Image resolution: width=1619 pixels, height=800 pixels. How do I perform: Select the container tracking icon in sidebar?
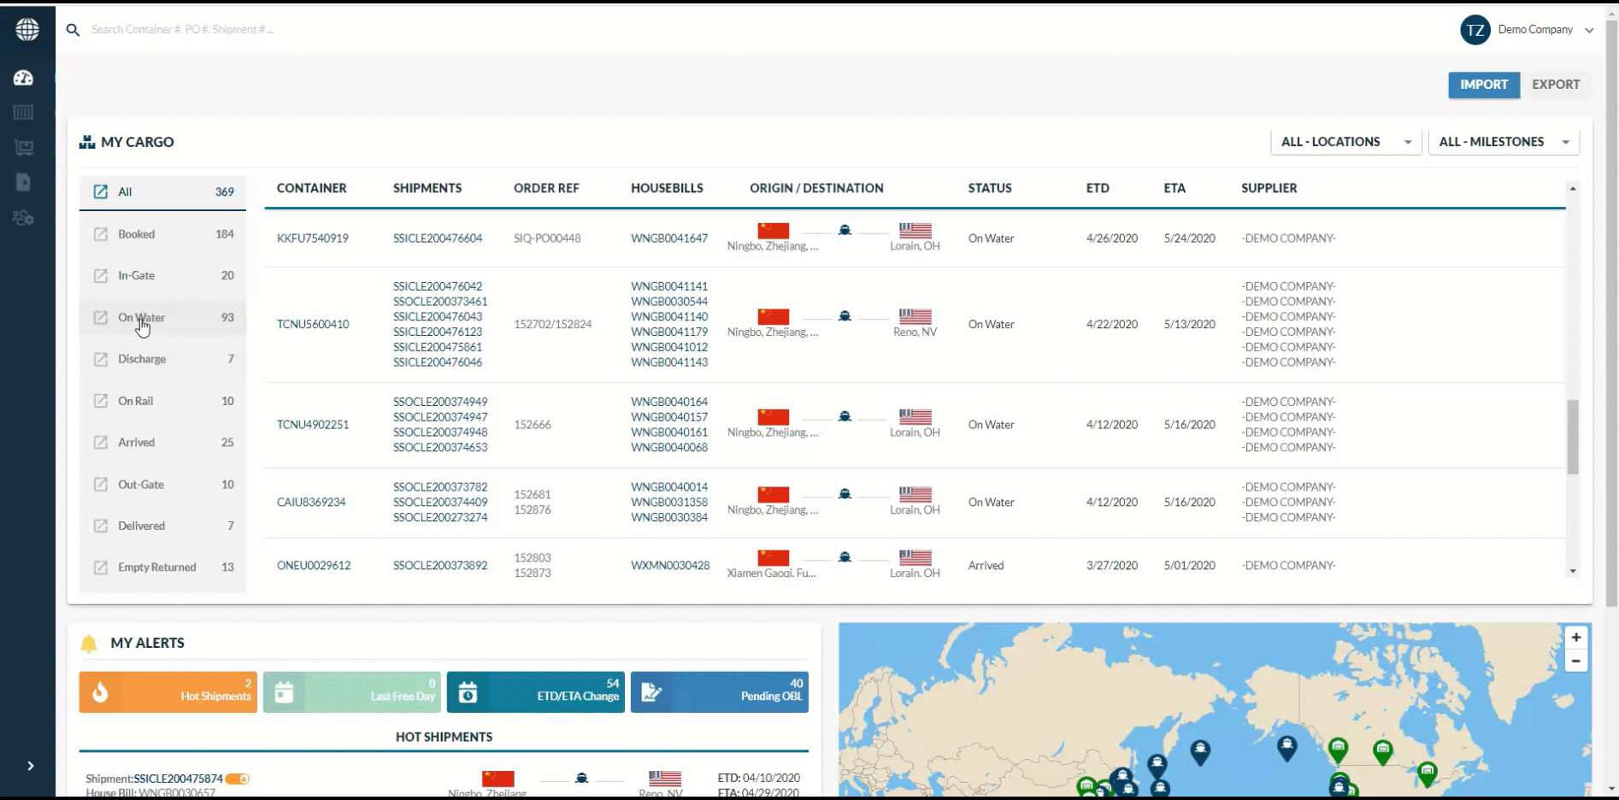24,112
